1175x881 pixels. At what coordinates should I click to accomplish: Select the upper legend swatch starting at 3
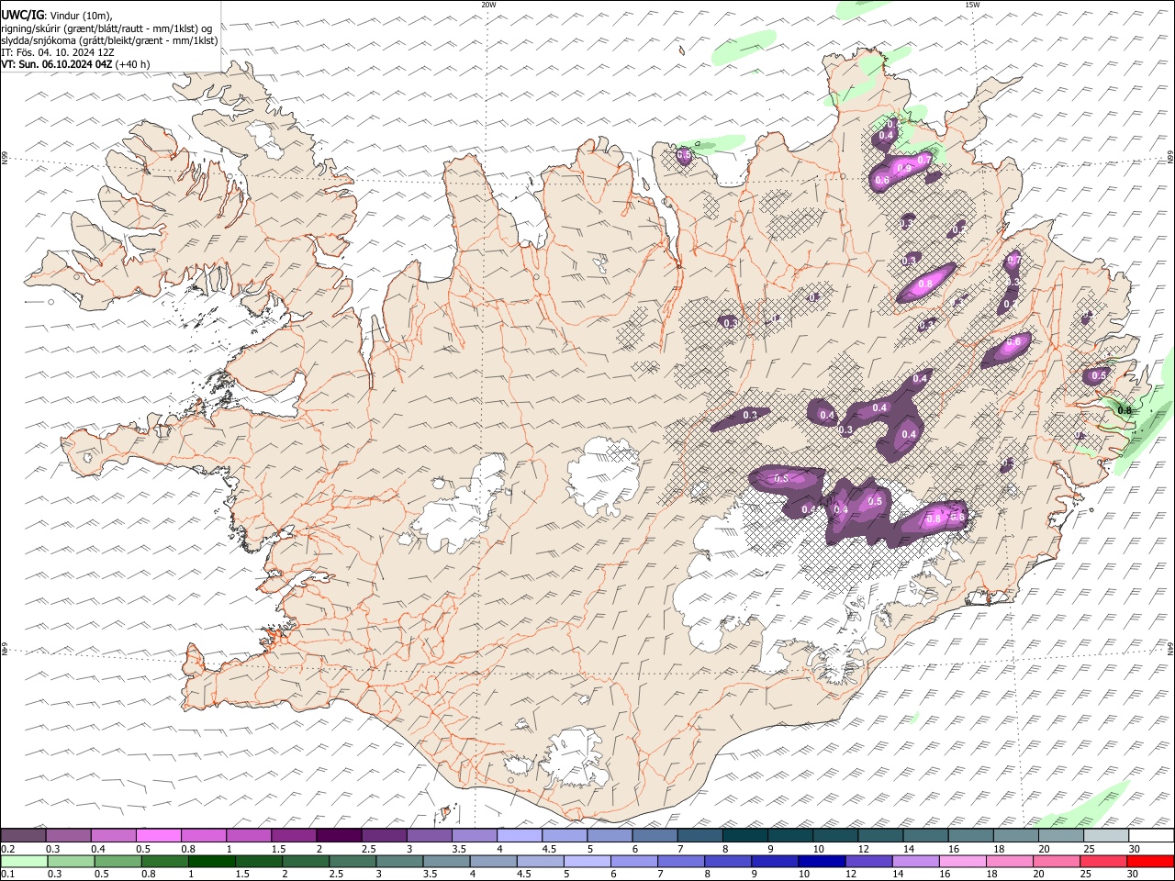429,835
